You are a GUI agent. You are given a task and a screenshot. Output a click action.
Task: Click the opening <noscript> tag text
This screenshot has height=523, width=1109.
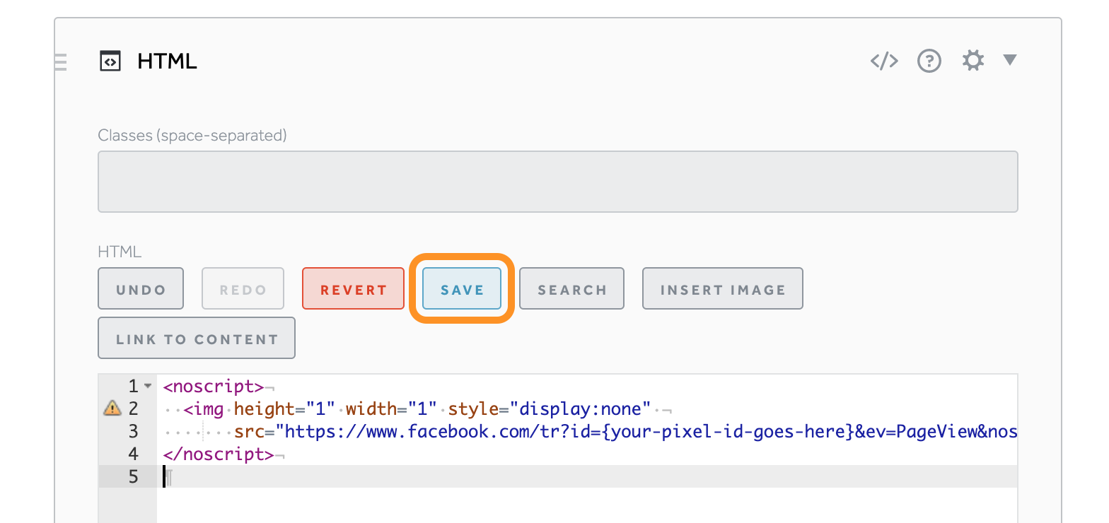tap(213, 387)
